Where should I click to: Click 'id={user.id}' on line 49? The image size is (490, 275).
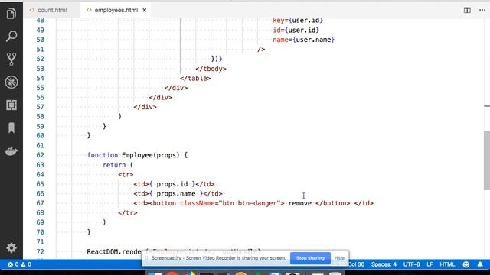coord(296,31)
